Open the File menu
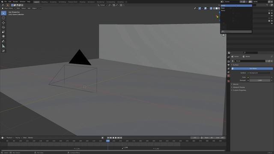This screenshot has height=154, width=274. (6, 2)
